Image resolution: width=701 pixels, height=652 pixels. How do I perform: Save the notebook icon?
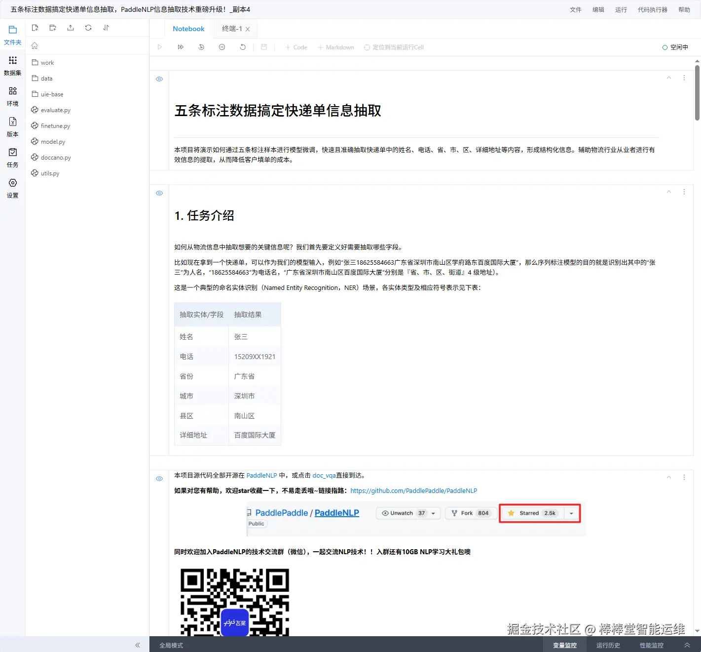tap(264, 47)
